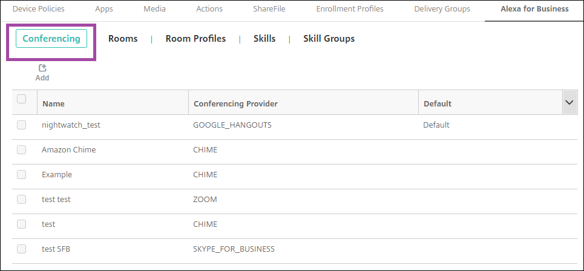Select the Amazon Chime row checkbox
This screenshot has height=271, width=584.
22,149
